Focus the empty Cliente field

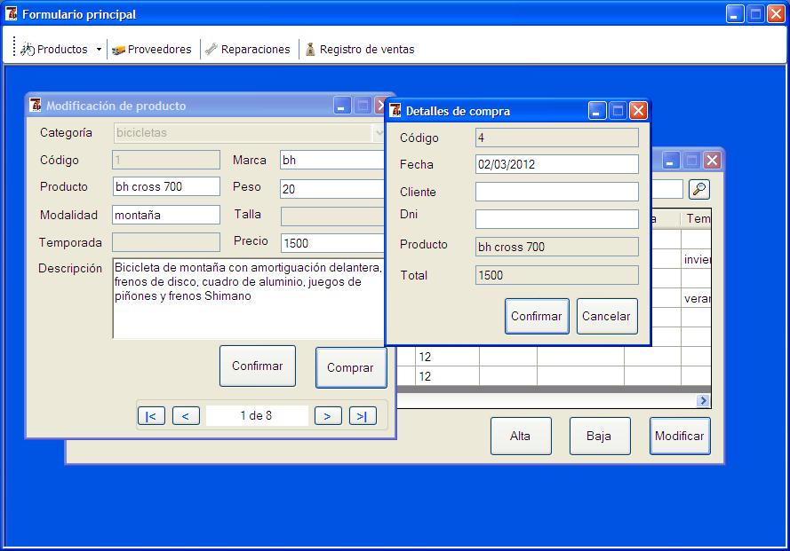[556, 192]
